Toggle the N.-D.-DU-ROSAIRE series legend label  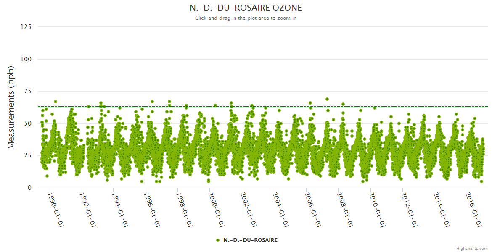click(250, 240)
